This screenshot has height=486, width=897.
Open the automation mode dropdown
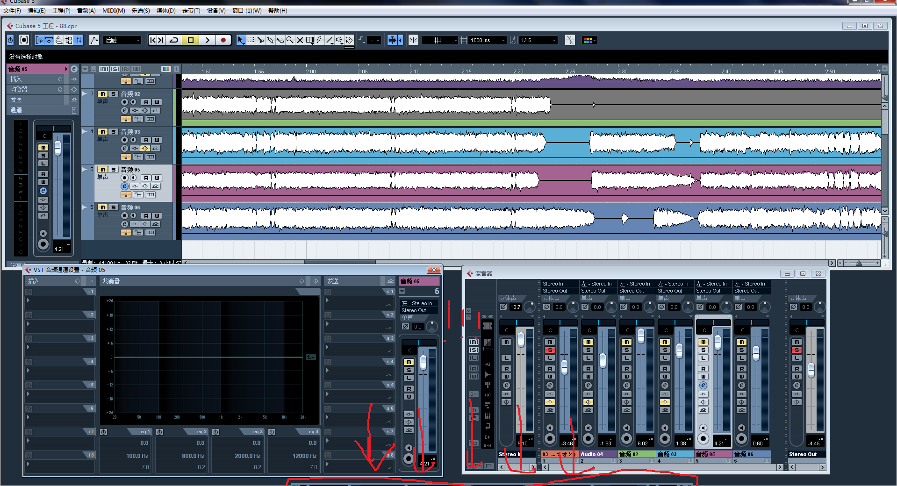(122, 40)
